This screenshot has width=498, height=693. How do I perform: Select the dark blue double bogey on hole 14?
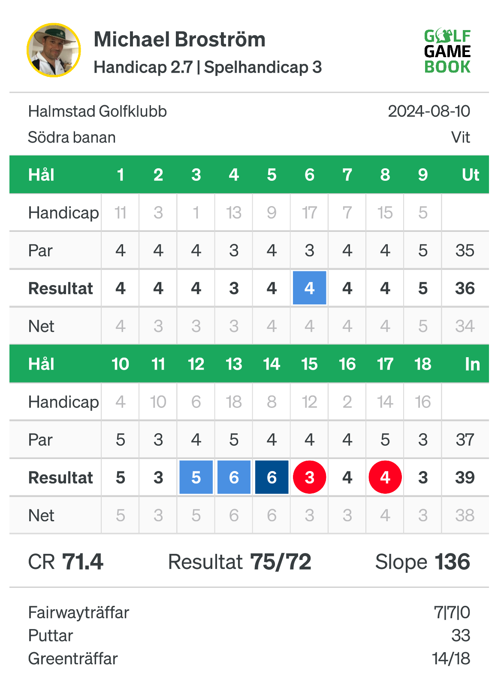pos(272,477)
